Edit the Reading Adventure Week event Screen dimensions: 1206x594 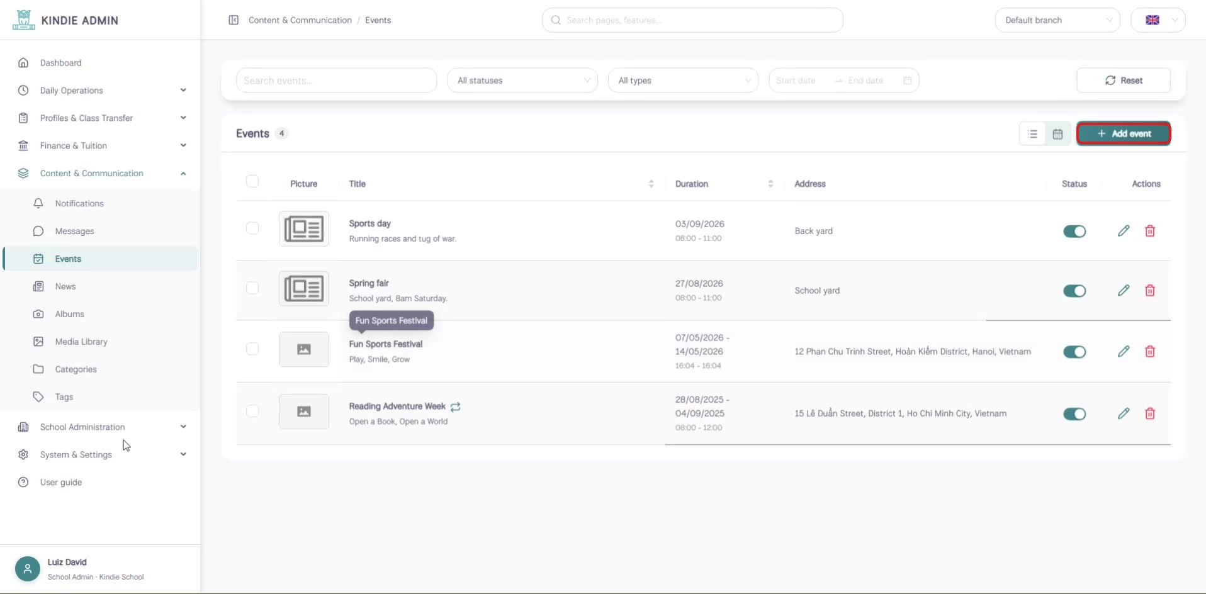click(x=1124, y=413)
